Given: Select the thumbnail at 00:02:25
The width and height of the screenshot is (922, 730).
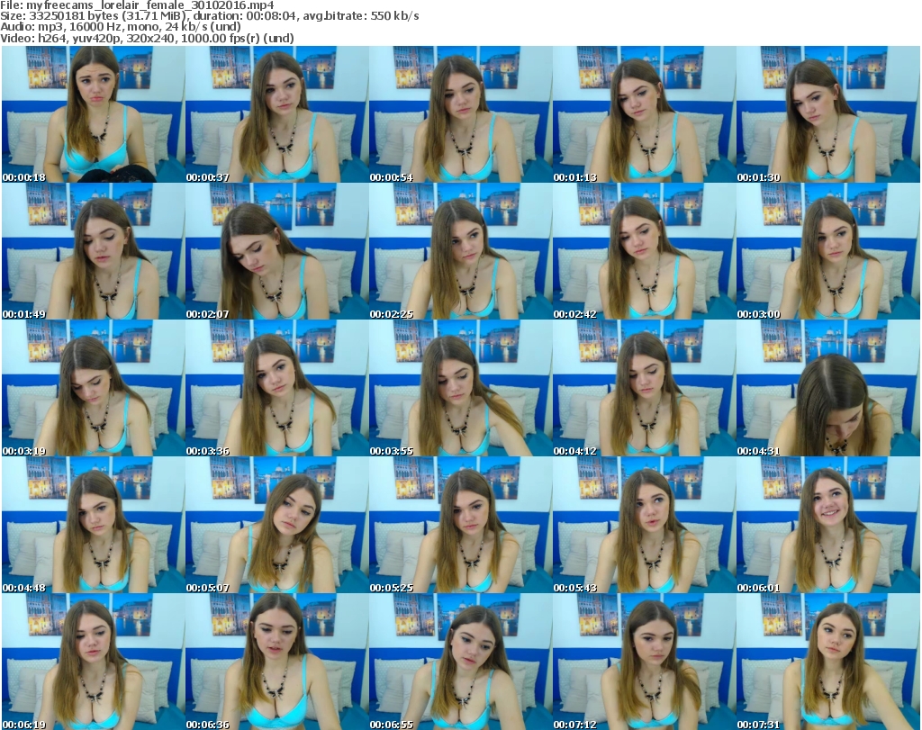Looking at the screenshot, I should pyautogui.click(x=460, y=251).
